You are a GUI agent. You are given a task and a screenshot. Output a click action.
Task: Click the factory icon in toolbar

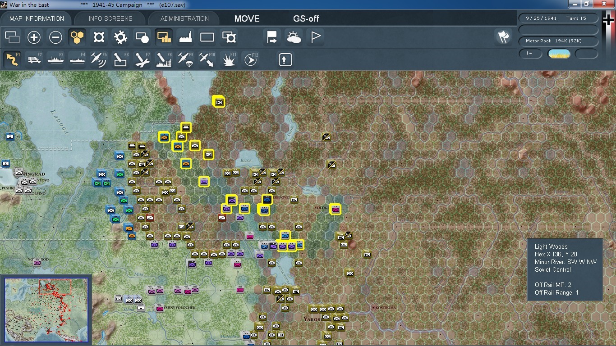(185, 37)
